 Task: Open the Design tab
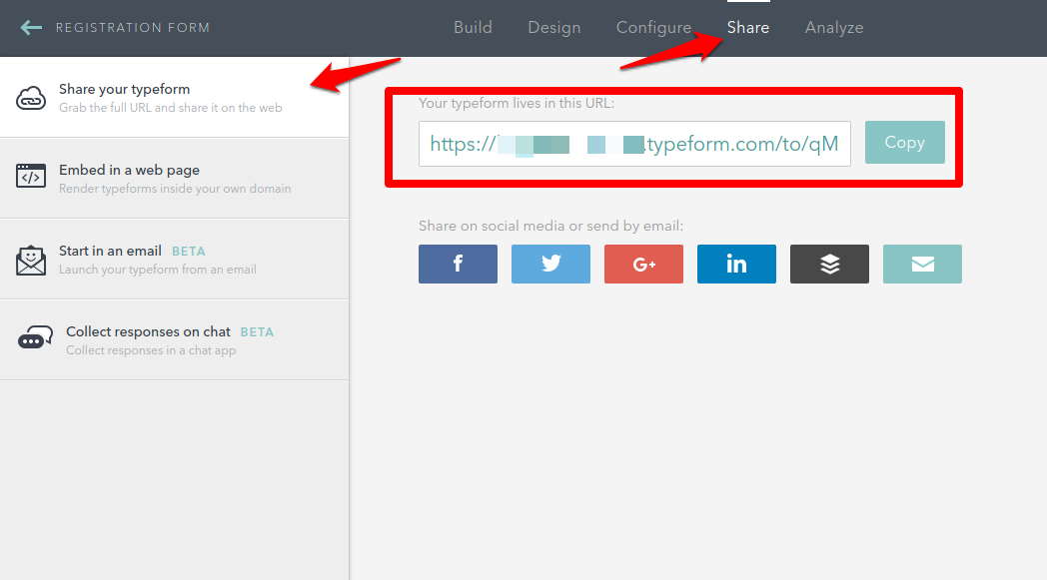[554, 27]
